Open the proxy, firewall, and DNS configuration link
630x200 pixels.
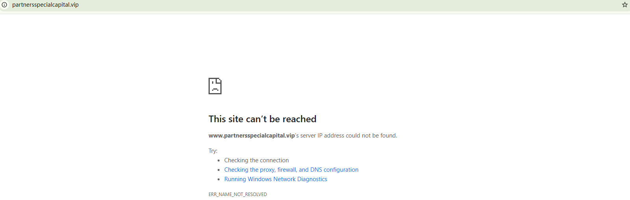(291, 170)
